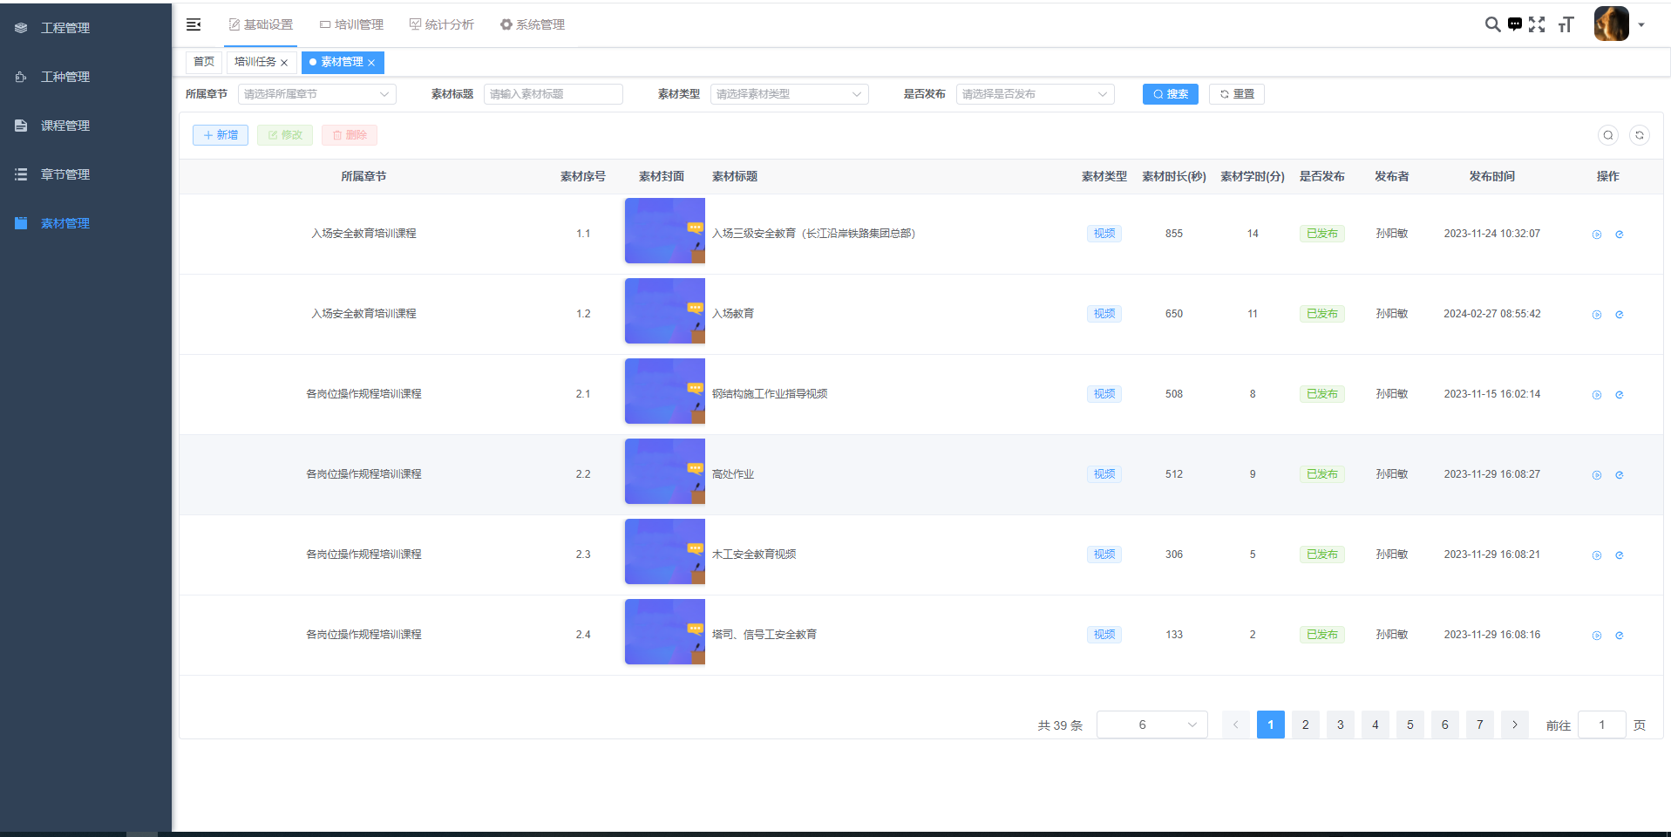Image resolution: width=1671 pixels, height=837 pixels.
Task: Toggle fullscreen mode icon in header
Action: (1537, 24)
